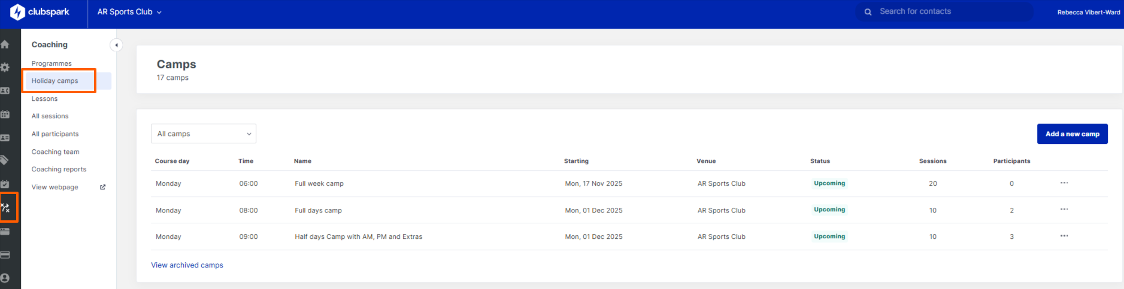Click Upcoming status of Full week camp
The height and width of the screenshot is (289, 1124).
click(829, 183)
